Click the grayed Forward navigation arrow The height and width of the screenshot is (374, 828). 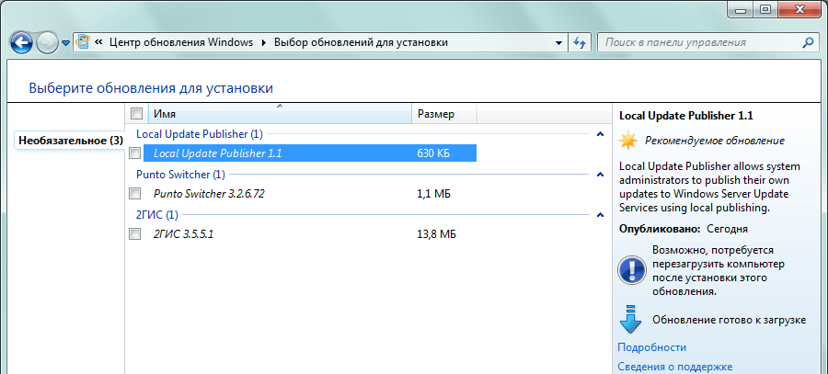(47, 42)
